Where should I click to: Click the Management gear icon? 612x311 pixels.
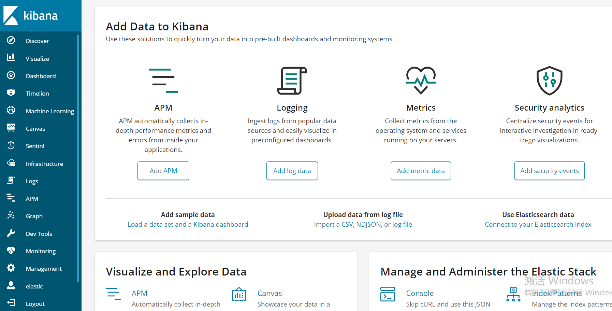tap(11, 268)
